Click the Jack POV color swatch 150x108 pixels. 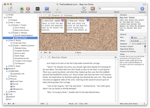132,38
